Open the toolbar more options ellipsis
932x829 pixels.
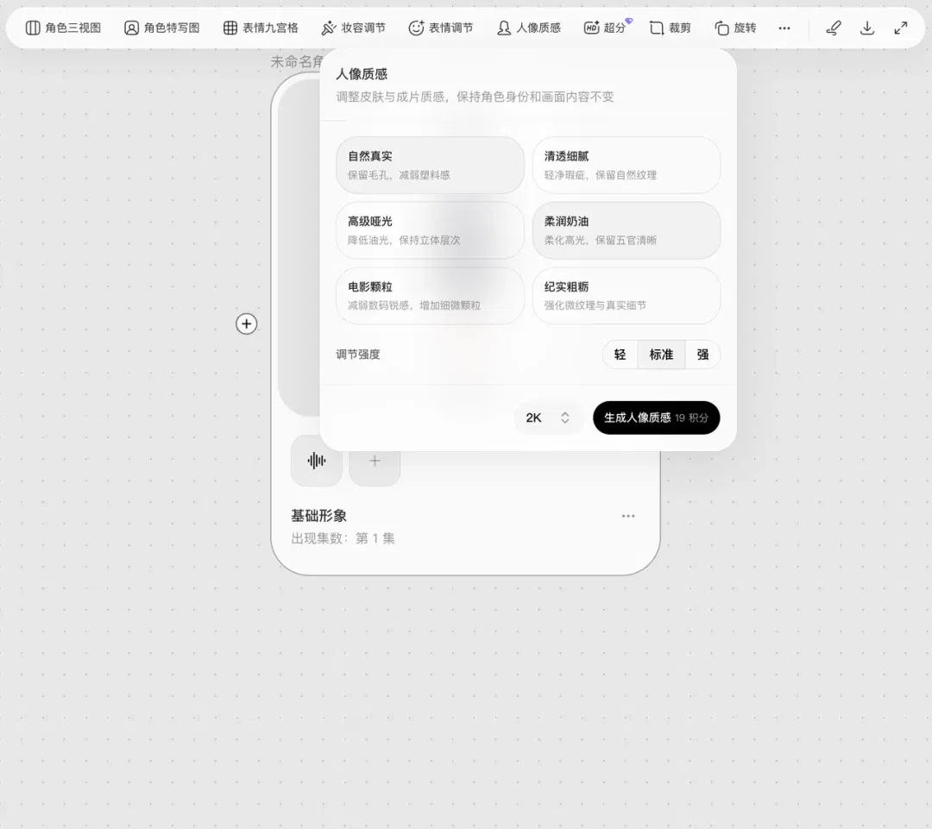784,28
